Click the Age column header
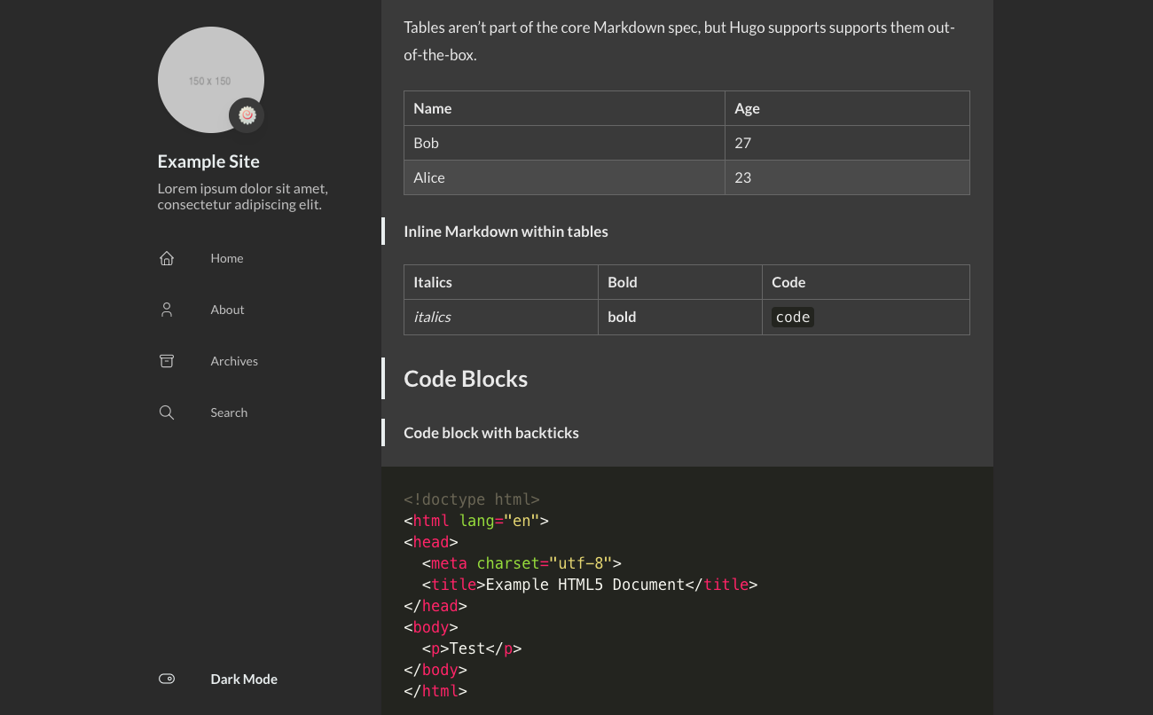This screenshot has height=715, width=1153. (847, 108)
